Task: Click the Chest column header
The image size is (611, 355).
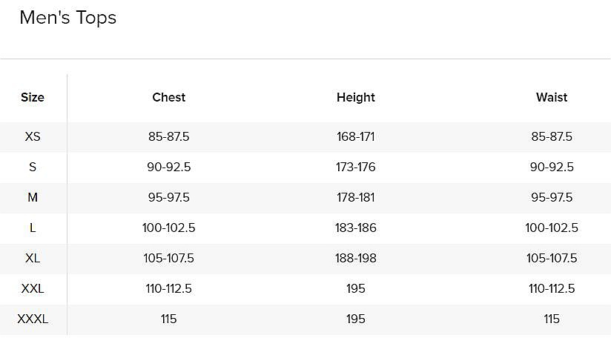Action: click(168, 97)
